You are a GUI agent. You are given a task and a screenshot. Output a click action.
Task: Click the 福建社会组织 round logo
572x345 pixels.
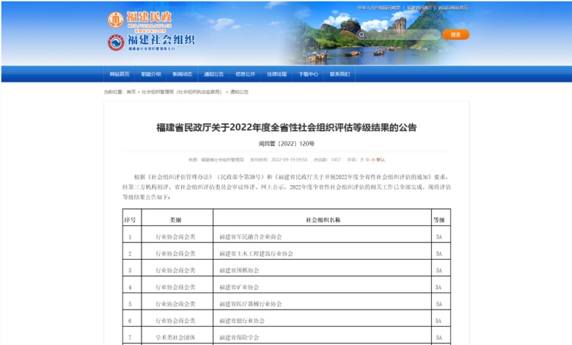[116, 42]
